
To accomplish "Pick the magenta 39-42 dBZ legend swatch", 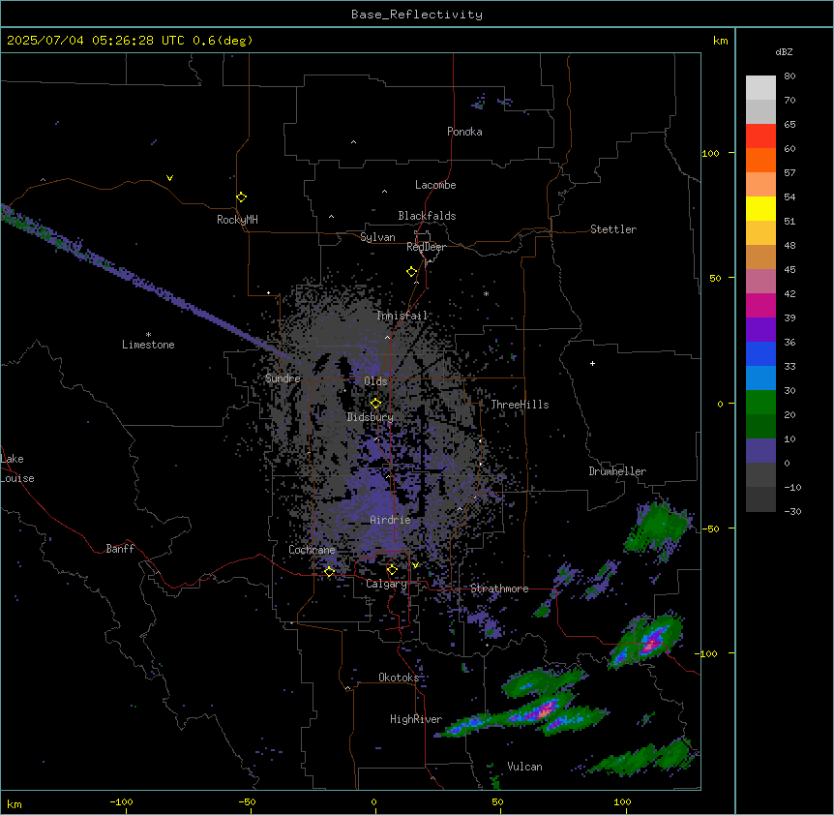I will tap(760, 305).
